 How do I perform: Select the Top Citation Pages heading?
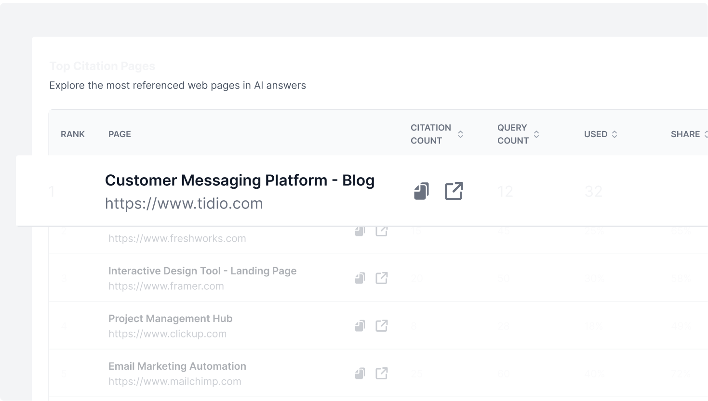(102, 66)
